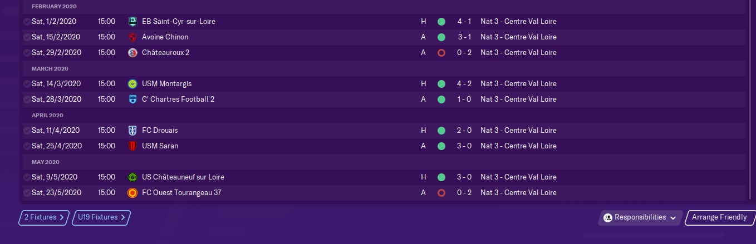This screenshot has height=244, width=756.
Task: Toggle the check circle for Sat 14/3/2020 fixture
Action: (27, 84)
